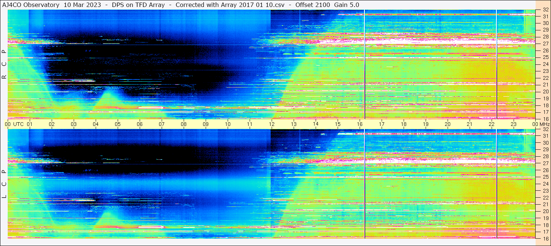551x246 pixels.
Task: Click the 19 MHz label on LCP panel
Action: (546, 218)
